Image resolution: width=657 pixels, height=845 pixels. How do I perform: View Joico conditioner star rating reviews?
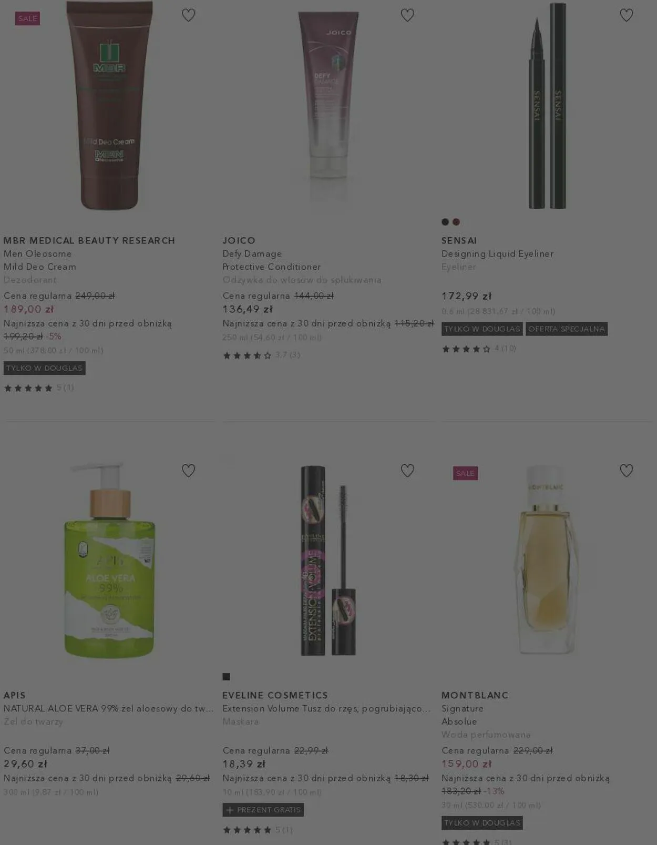261,355
